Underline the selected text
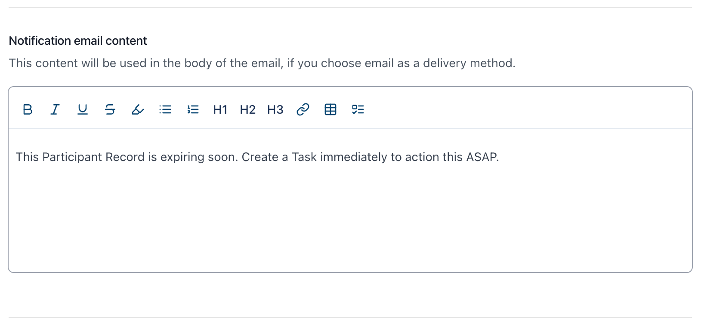The width and height of the screenshot is (704, 329). click(x=83, y=109)
